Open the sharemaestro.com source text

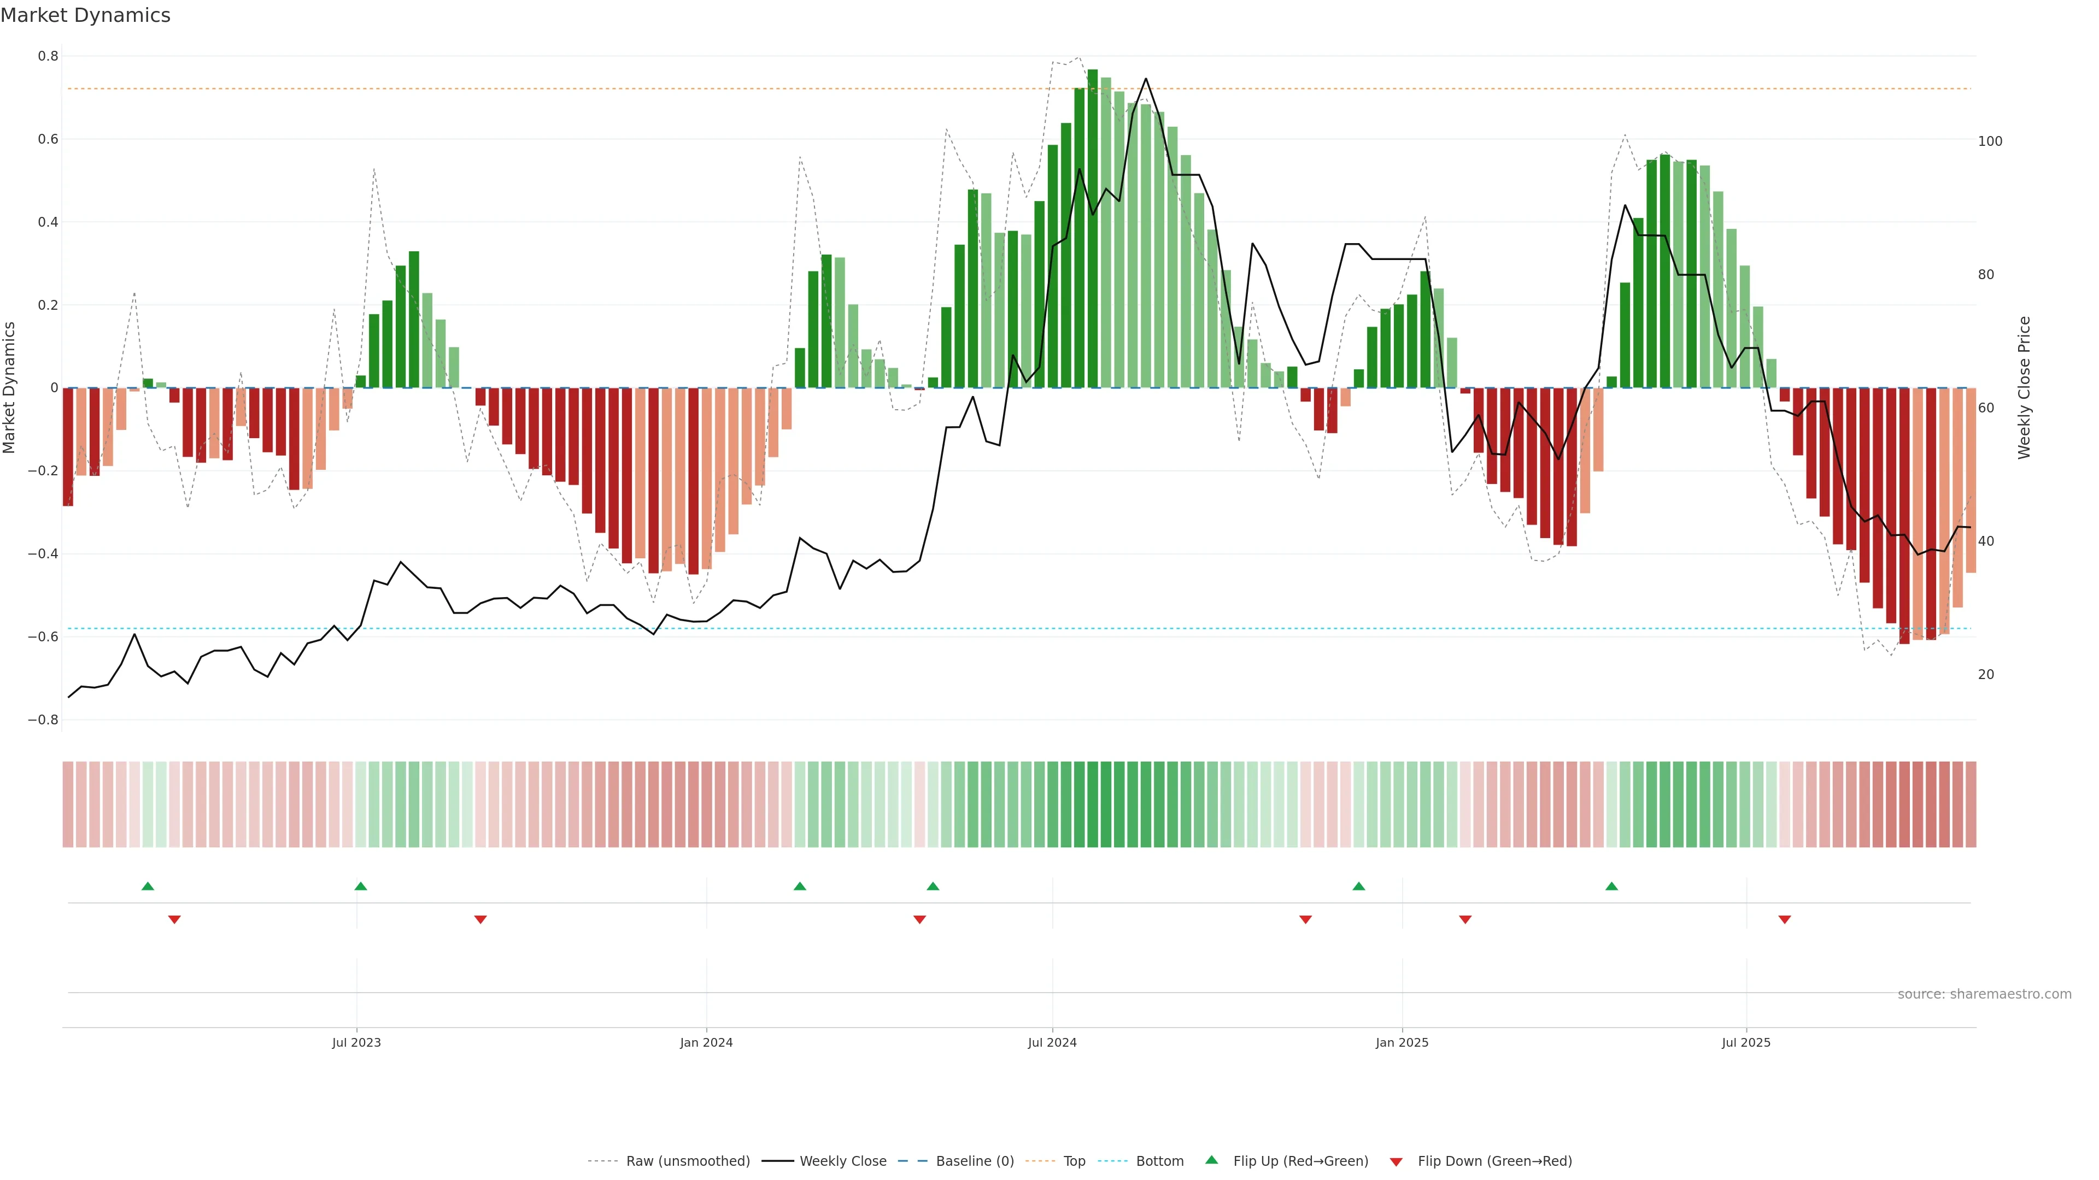(1984, 994)
